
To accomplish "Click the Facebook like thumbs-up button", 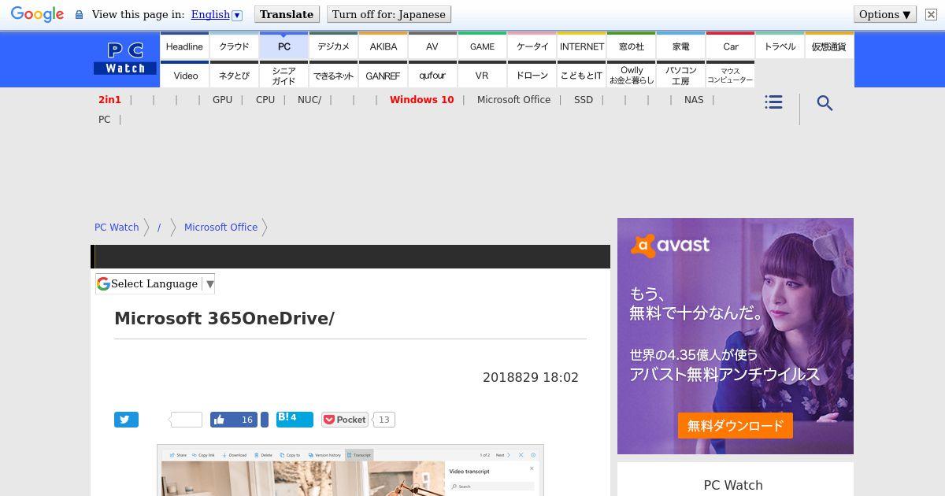I will click(x=234, y=420).
